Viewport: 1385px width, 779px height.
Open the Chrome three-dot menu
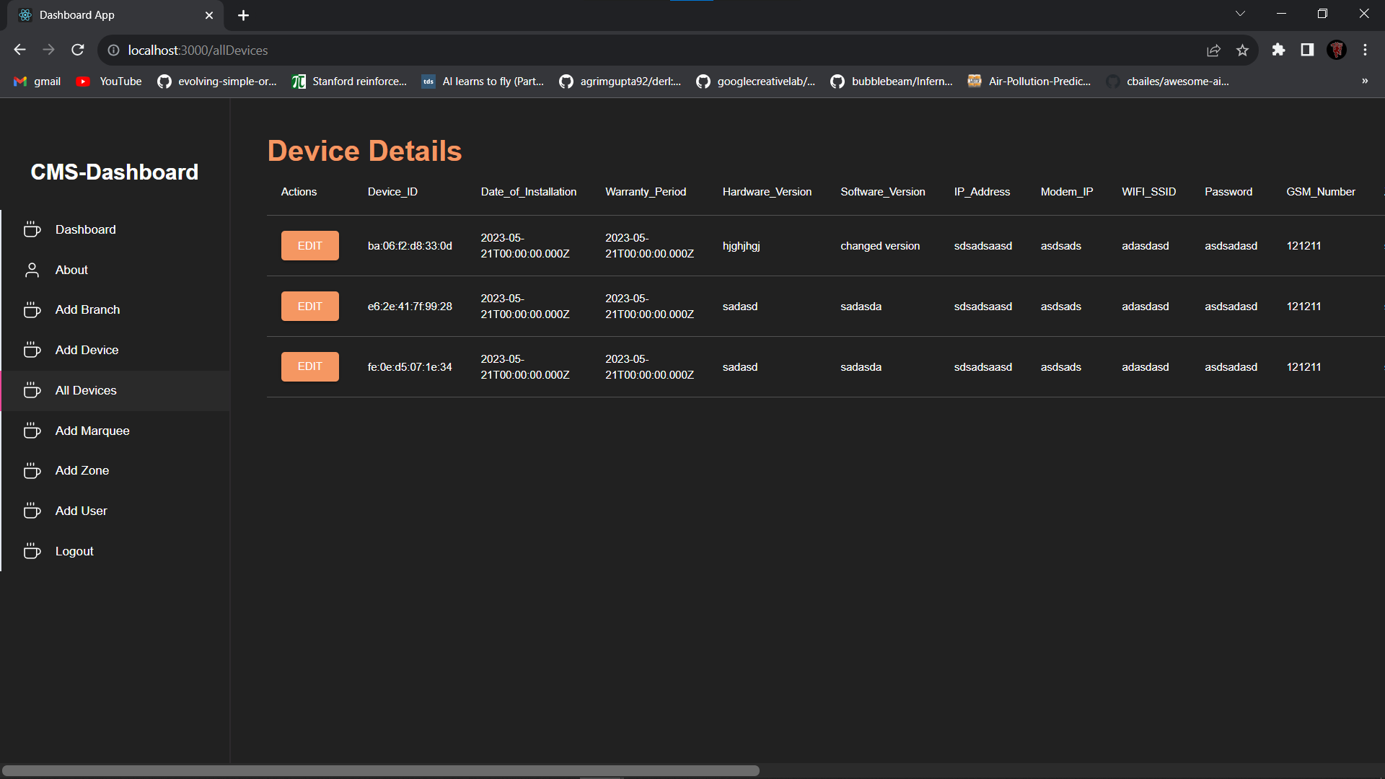(x=1366, y=50)
